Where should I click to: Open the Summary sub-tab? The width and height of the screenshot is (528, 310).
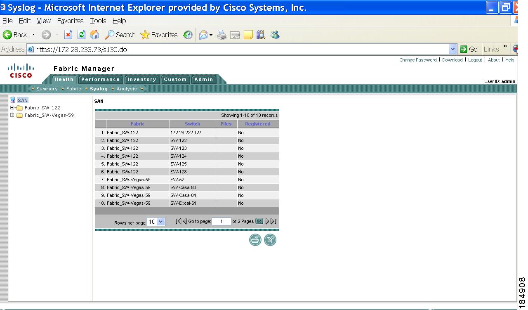47,89
